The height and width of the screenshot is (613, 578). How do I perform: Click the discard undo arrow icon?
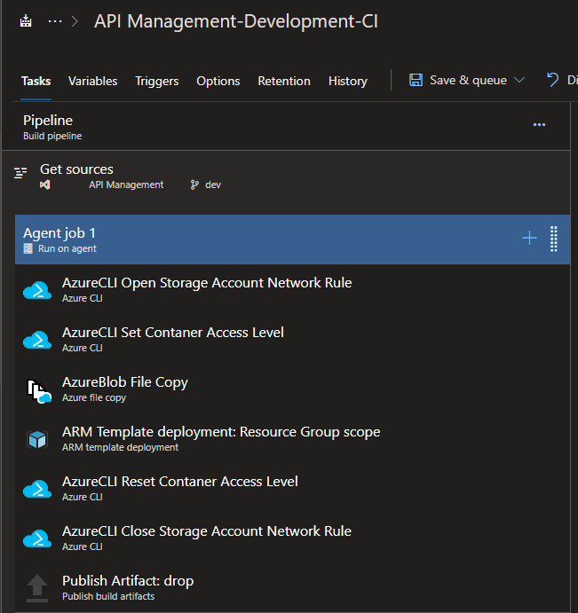552,80
